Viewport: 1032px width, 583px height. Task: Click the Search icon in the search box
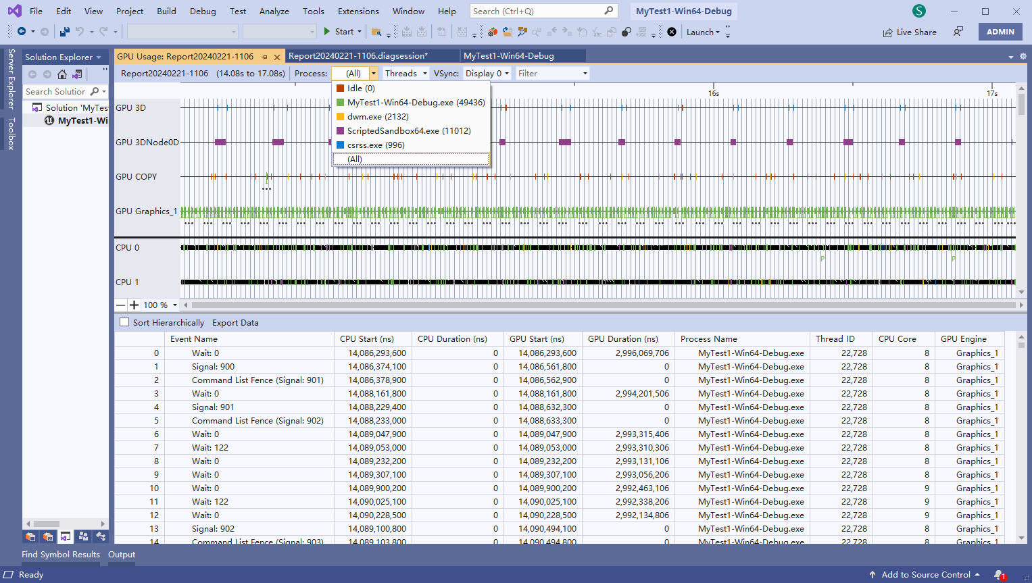608,11
